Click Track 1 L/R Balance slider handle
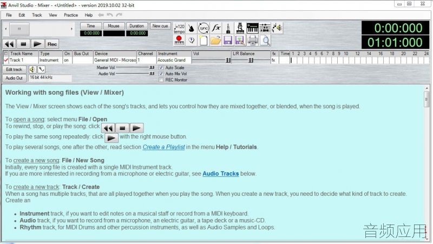Image resolution: width=433 pixels, height=244 pixels. [251, 60]
